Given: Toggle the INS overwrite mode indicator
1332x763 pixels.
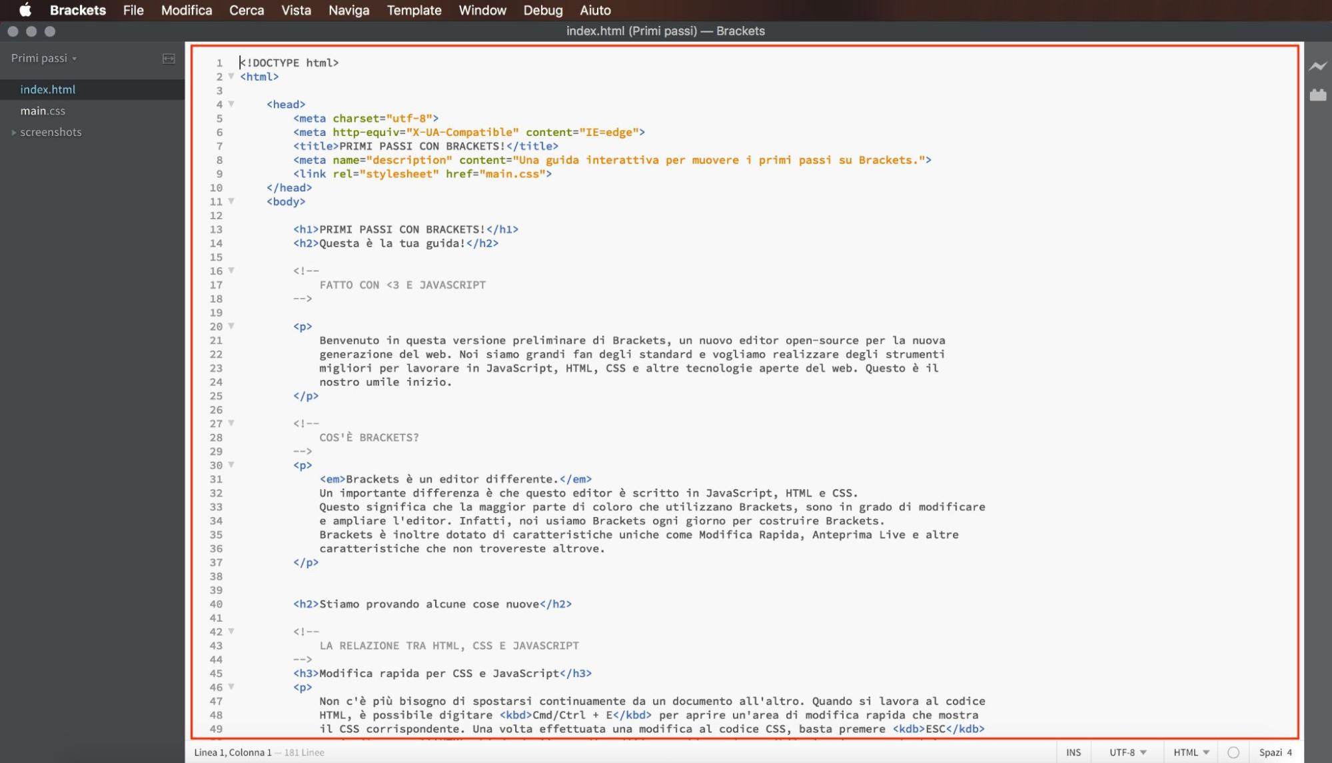Looking at the screenshot, I should 1073,752.
